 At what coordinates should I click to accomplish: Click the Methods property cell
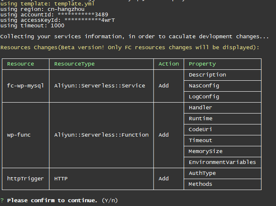click(201, 184)
